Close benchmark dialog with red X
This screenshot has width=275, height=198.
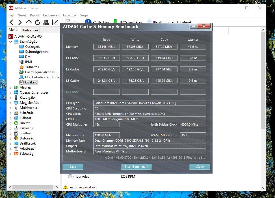pyautogui.click(x=204, y=26)
